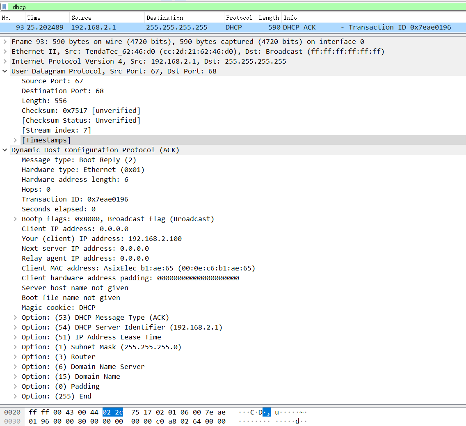This screenshot has width=466, height=426.
Task: Click into the dhcp display filter field
Action: pos(205,7)
